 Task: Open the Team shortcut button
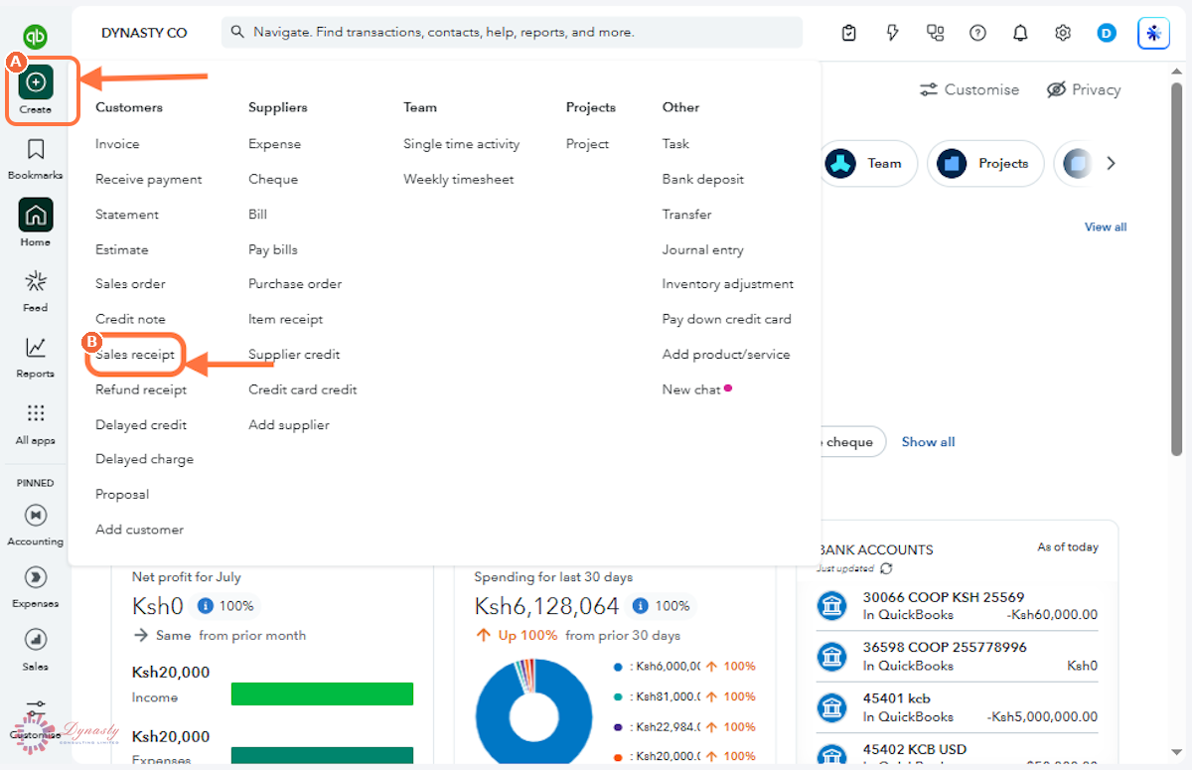tap(867, 163)
